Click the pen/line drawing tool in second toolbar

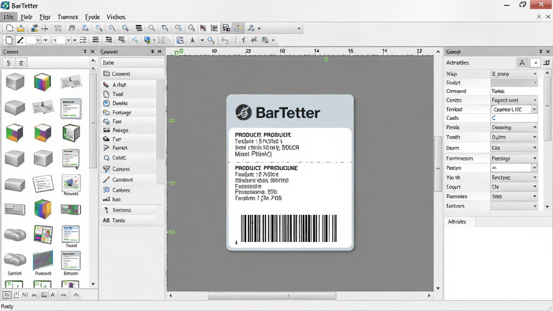20,40
